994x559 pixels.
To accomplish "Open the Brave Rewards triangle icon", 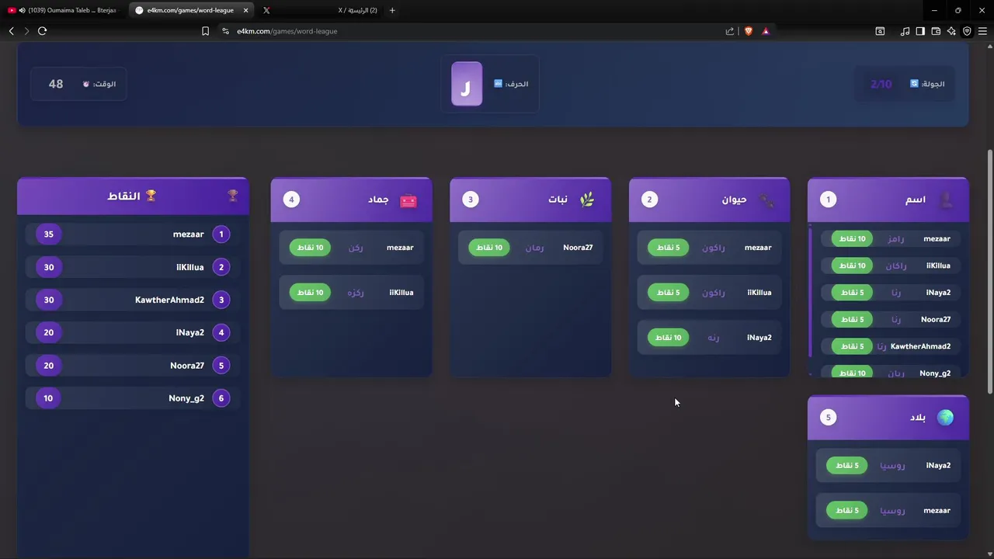I will point(766,31).
